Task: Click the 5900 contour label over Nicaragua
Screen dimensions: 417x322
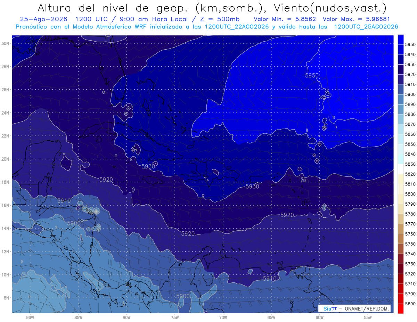Action: pyautogui.click(x=74, y=223)
